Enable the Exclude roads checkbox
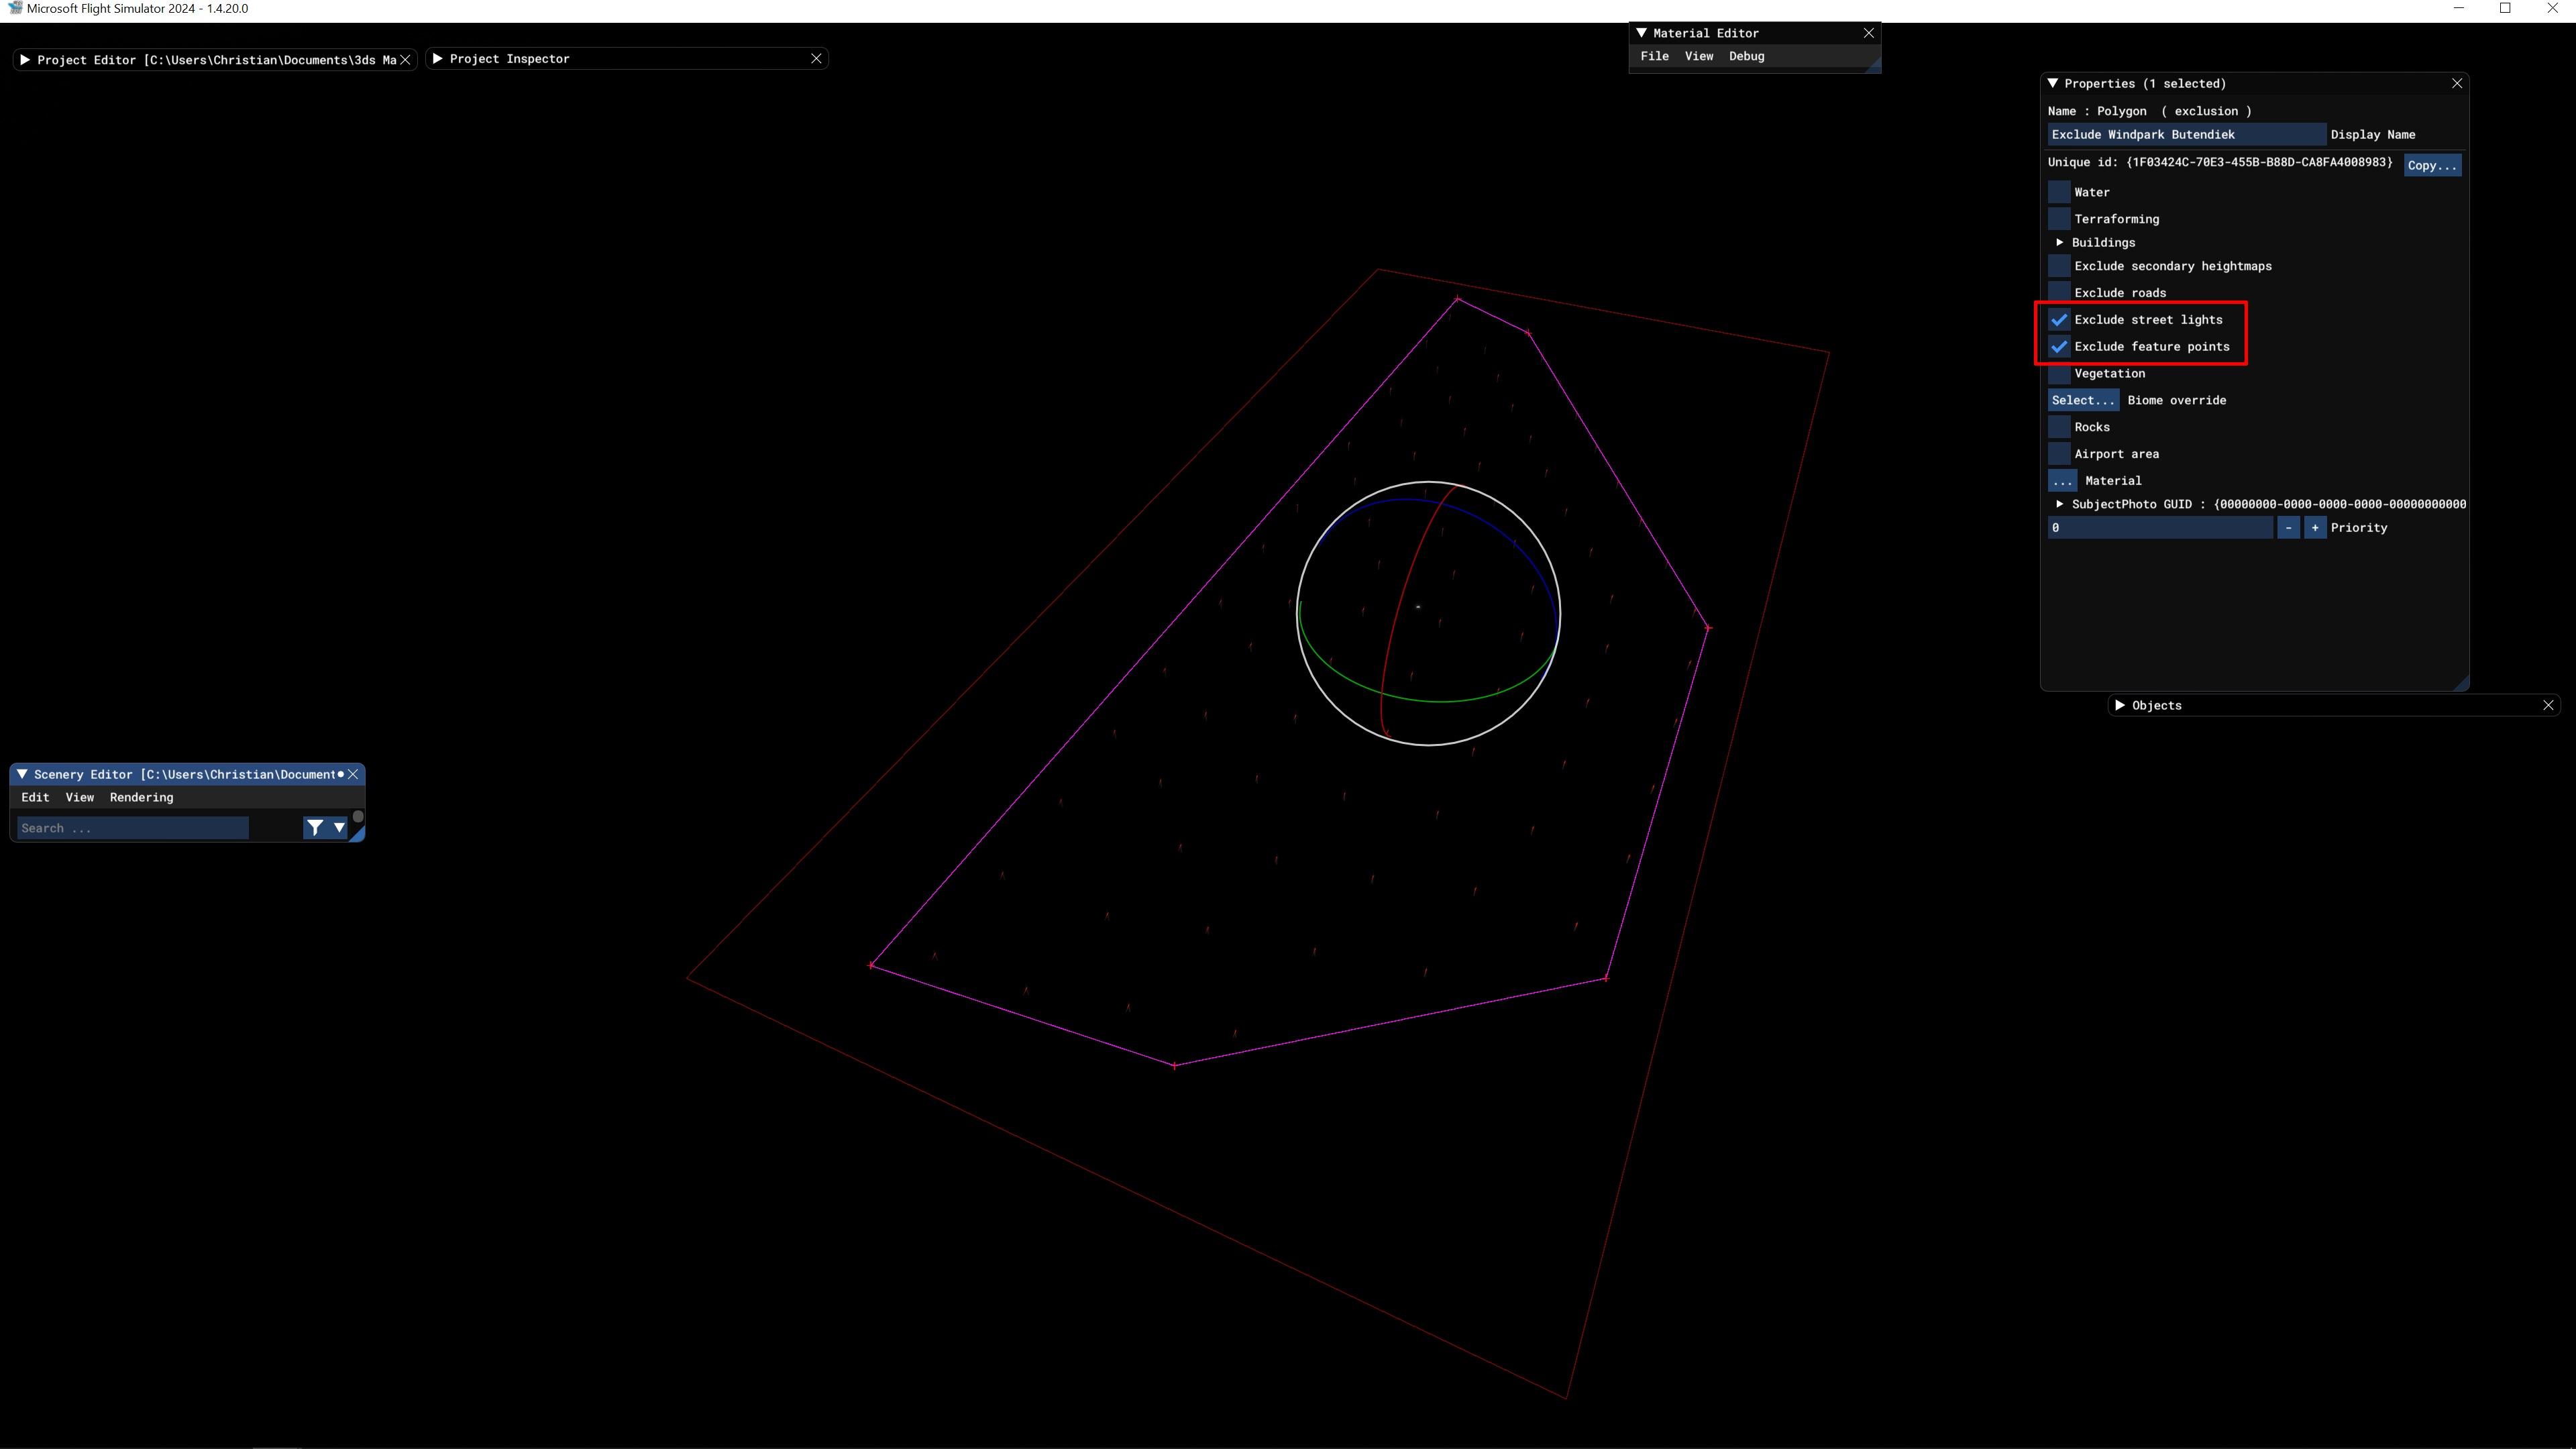Viewport: 2576px width, 1449px height. pyautogui.click(x=2059, y=293)
